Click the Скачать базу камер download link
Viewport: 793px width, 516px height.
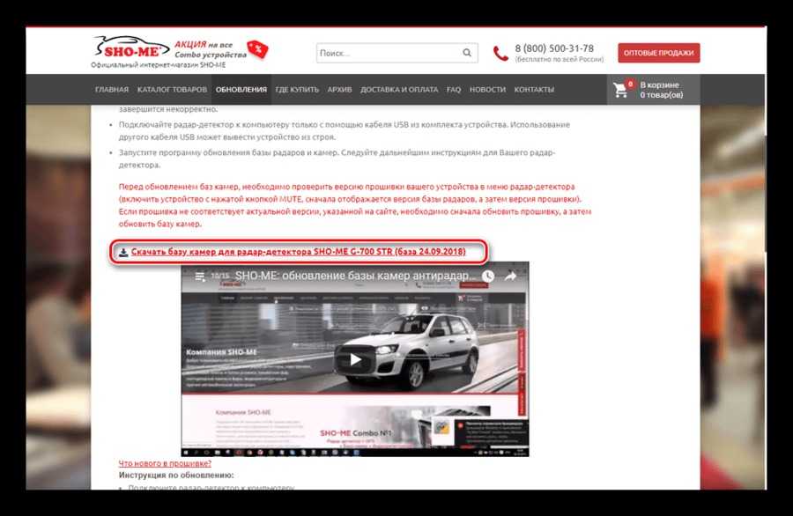pos(298,253)
